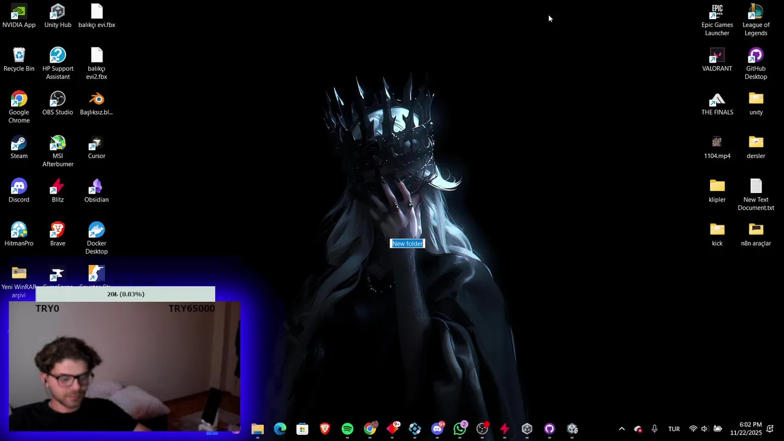The width and height of the screenshot is (784, 441).
Task: Click the microphone tray icon
Action: click(x=654, y=429)
